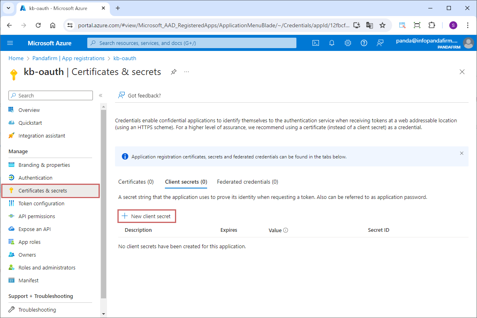This screenshot has width=477, height=318.
Task: Collapse the left navigation menu
Action: click(101, 95)
